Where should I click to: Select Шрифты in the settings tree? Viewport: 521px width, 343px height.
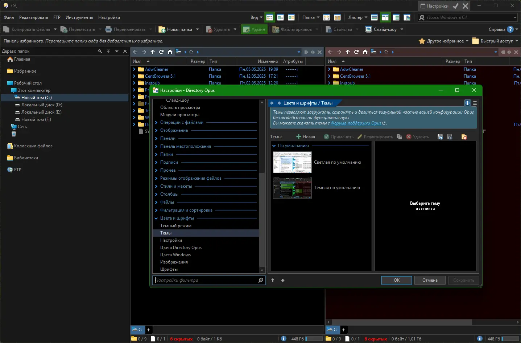pyautogui.click(x=169, y=269)
